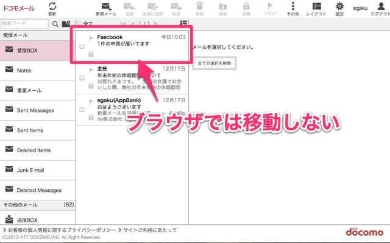Click lock icon on Faecbook mail
Image resolution: width=390 pixels, height=243 pixels.
pyautogui.click(x=91, y=54)
